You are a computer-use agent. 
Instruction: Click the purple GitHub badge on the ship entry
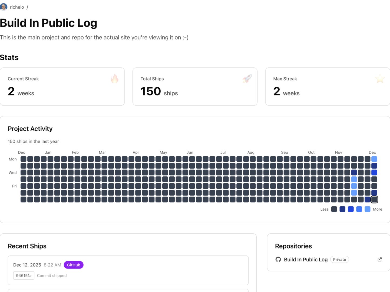click(x=73, y=265)
